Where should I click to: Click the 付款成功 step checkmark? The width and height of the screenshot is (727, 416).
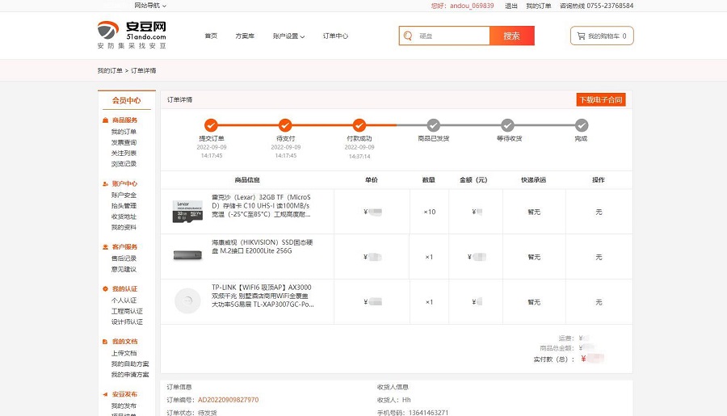[x=359, y=125]
